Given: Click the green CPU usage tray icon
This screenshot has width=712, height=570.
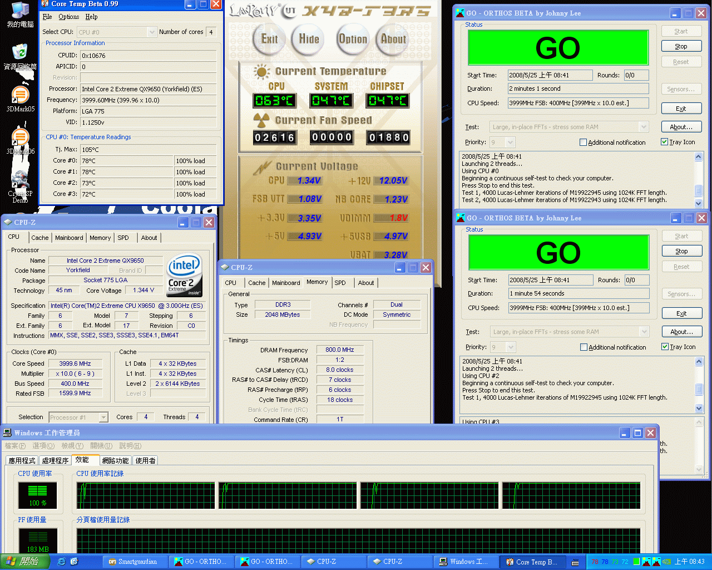Looking at the screenshot, I should [636, 562].
